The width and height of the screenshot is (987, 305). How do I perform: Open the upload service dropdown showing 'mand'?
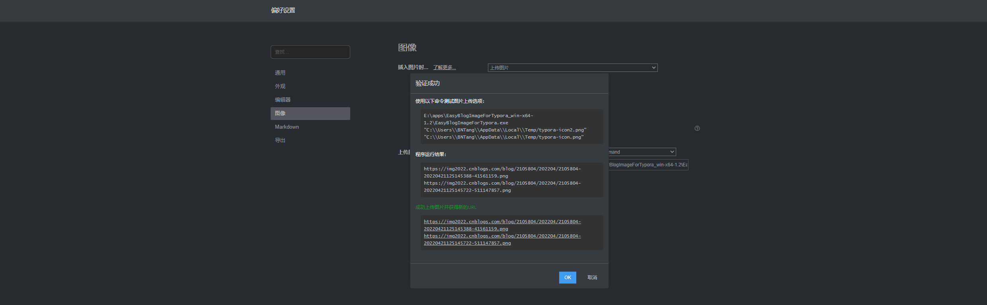coord(642,152)
